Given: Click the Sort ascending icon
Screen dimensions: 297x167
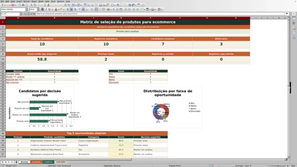Looking at the screenshot, I should click(x=89, y=5).
